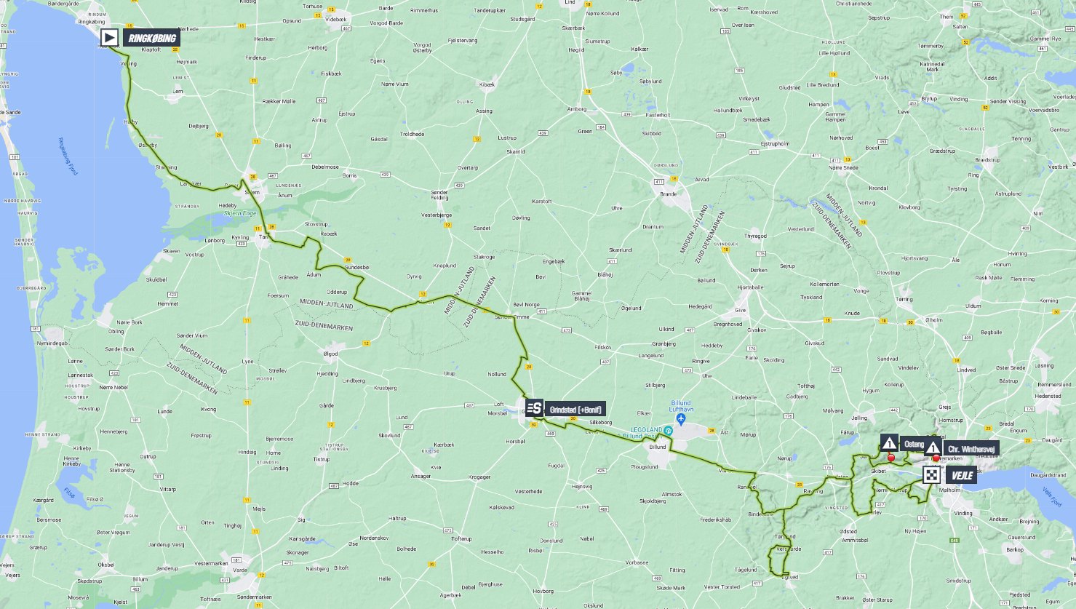Click the Ostang climb label

pyautogui.click(x=914, y=444)
